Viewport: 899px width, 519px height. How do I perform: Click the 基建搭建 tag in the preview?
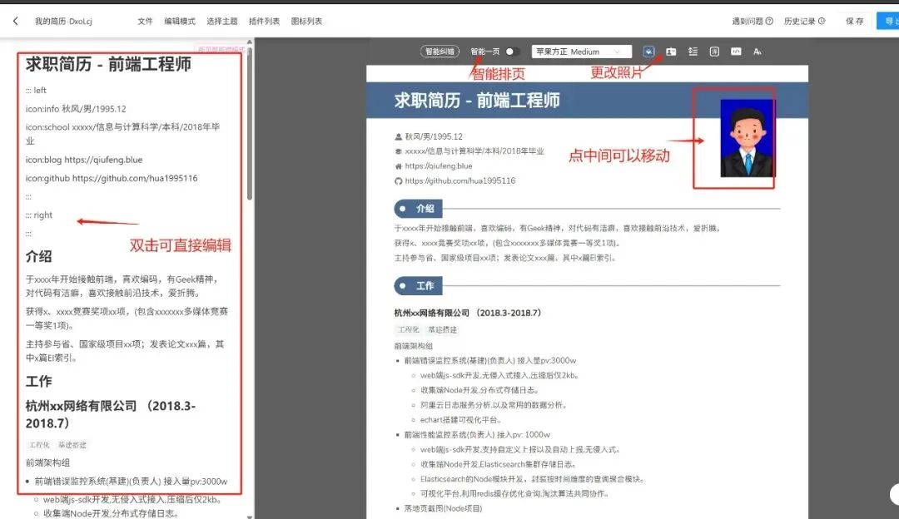pyautogui.click(x=443, y=330)
